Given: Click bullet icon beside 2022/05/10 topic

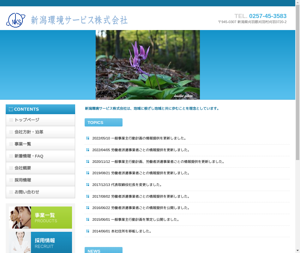Looking at the screenshot, I should point(88,138).
